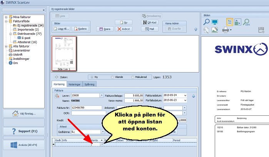This screenshot has height=157, width=269.
Task: Click the Faktura Nr input field
Action: (87, 108)
